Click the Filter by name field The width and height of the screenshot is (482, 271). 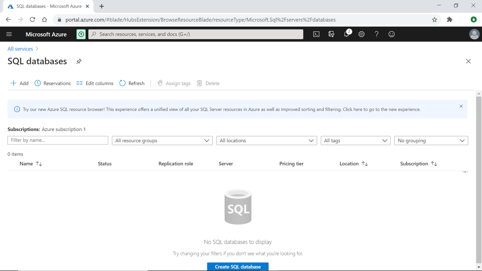(x=57, y=140)
